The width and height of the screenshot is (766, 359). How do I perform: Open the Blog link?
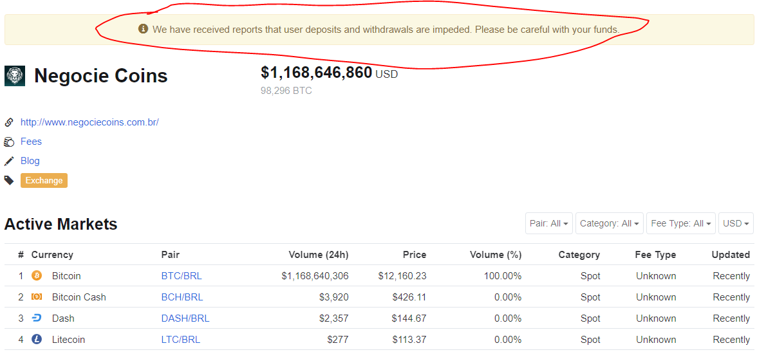(x=30, y=161)
